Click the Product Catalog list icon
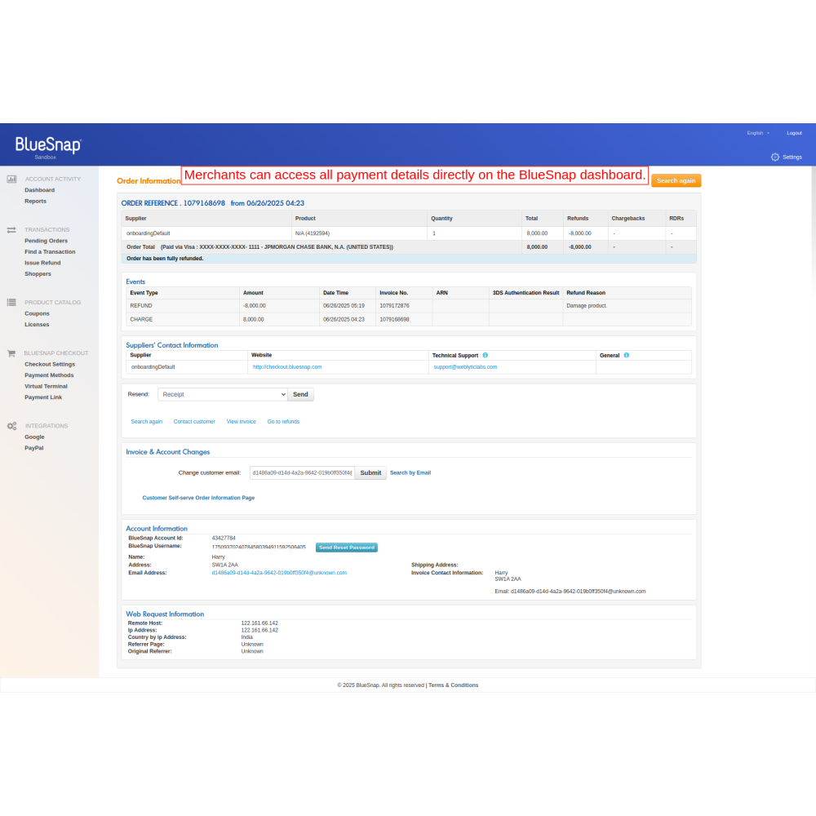The image size is (816, 816). pyautogui.click(x=12, y=303)
